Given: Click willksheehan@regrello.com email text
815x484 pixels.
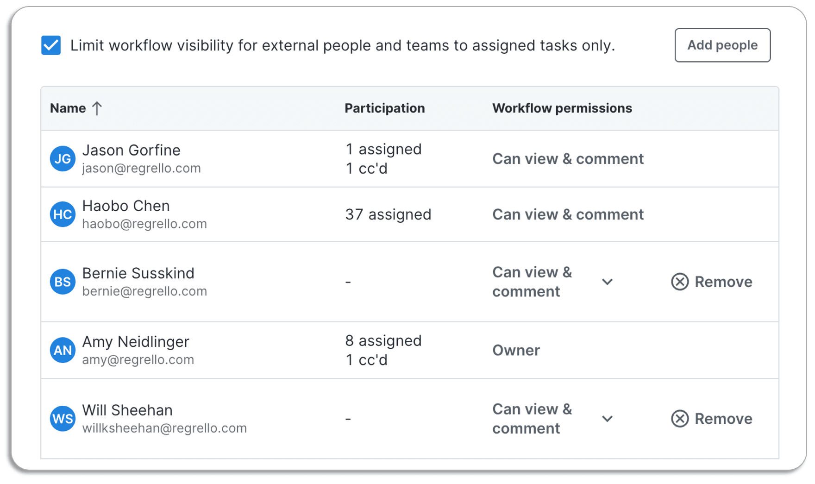Looking at the screenshot, I should [164, 428].
